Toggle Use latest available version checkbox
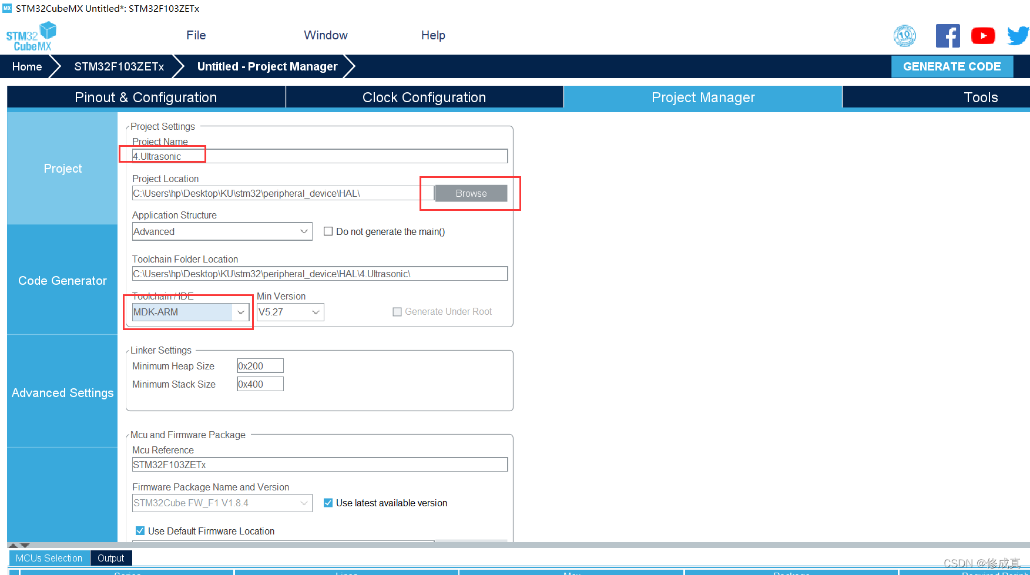Screen dimensions: 1030x575 [328, 503]
